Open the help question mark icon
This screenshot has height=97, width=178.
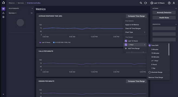coord(169,3)
